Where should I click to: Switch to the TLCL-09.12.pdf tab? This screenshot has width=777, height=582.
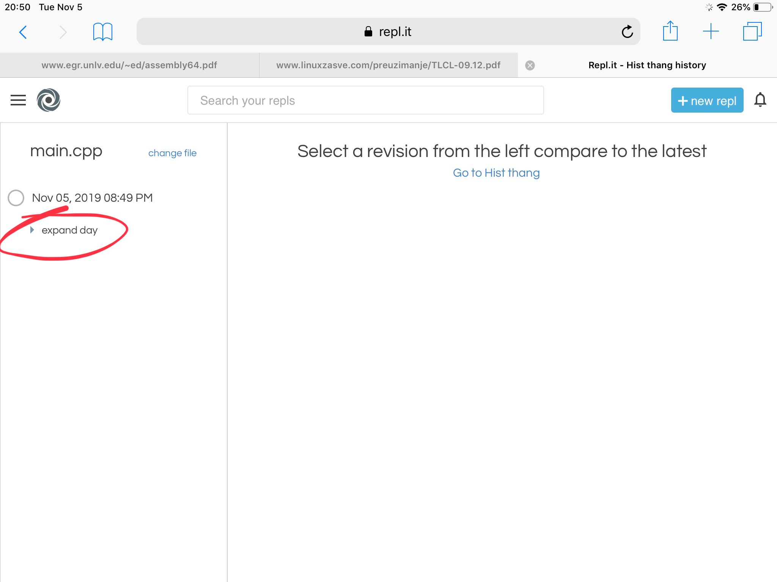coord(388,65)
